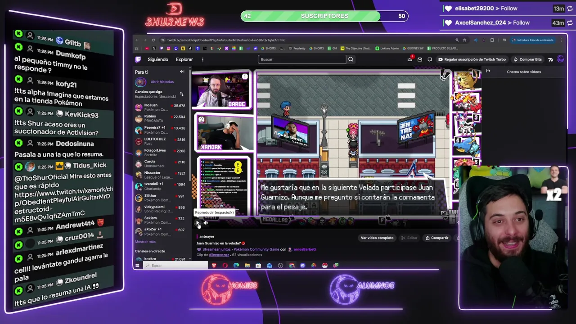Click Abrir historias
The width and height of the screenshot is (576, 324).
coord(162,82)
